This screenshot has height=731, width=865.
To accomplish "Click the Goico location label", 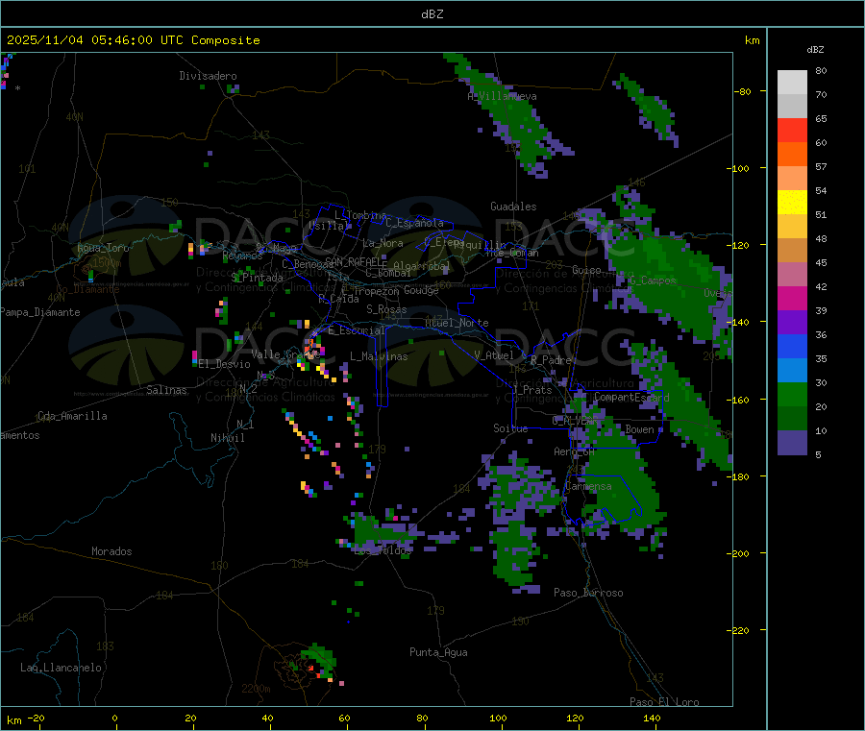I will (x=586, y=271).
